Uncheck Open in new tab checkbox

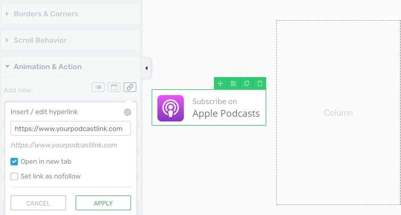pyautogui.click(x=15, y=161)
